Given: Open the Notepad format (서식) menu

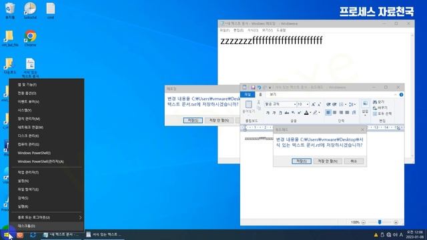Looking at the screenshot, I should pos(252,30).
